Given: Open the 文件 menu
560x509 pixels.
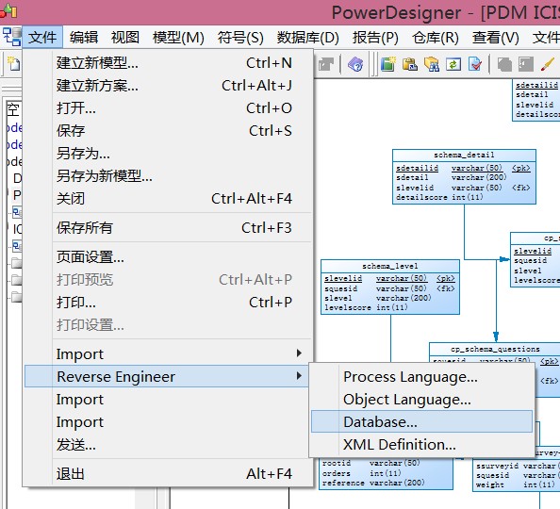Looking at the screenshot, I should pyautogui.click(x=42, y=37).
